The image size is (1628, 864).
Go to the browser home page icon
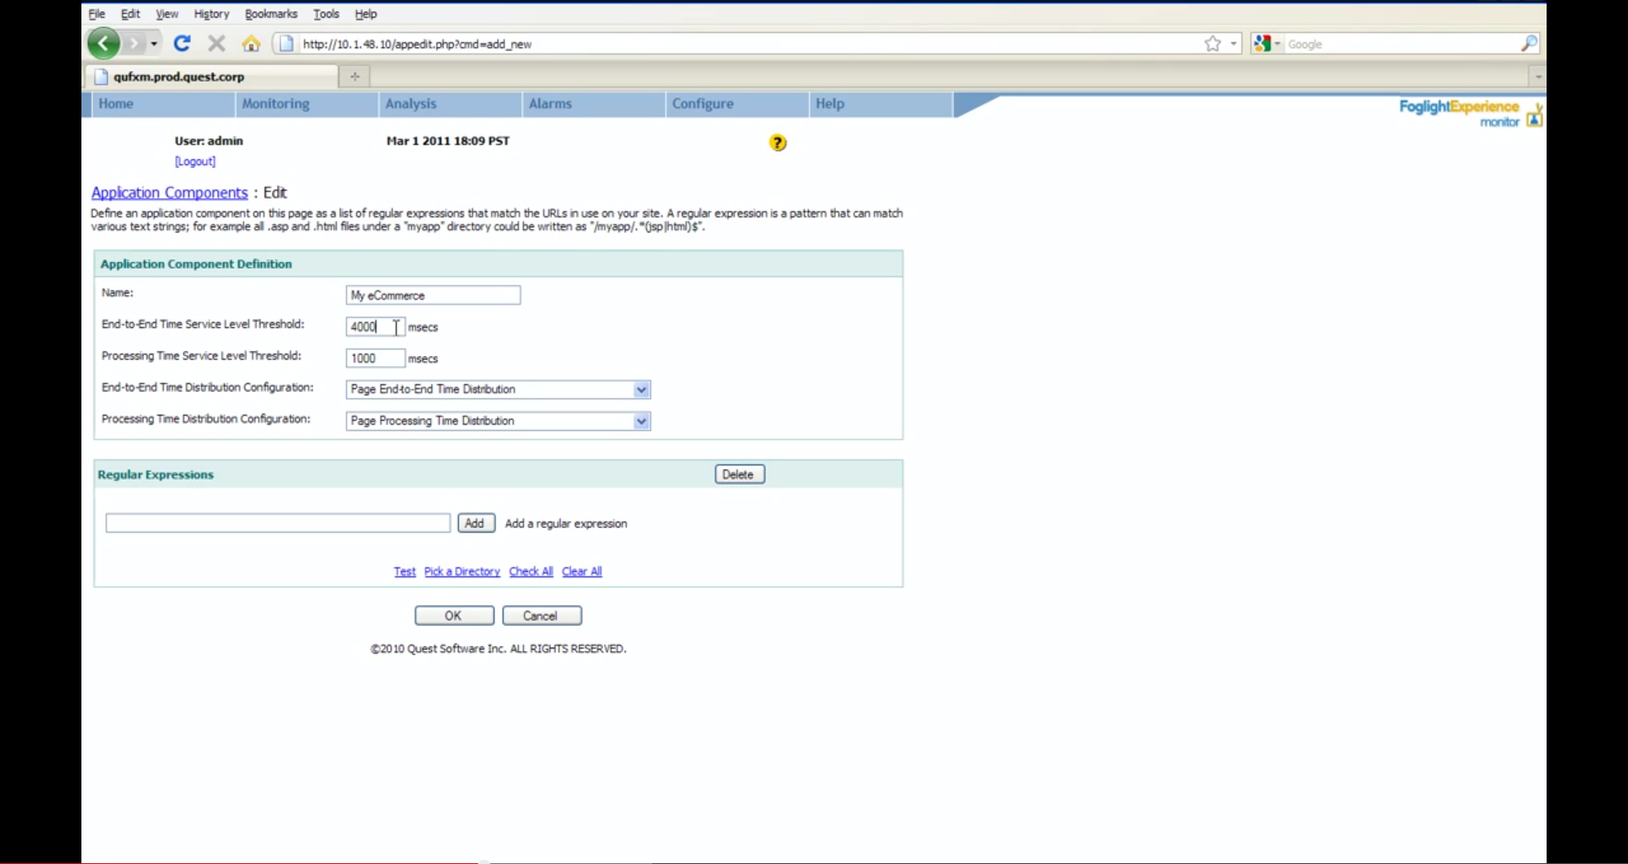pyautogui.click(x=251, y=43)
